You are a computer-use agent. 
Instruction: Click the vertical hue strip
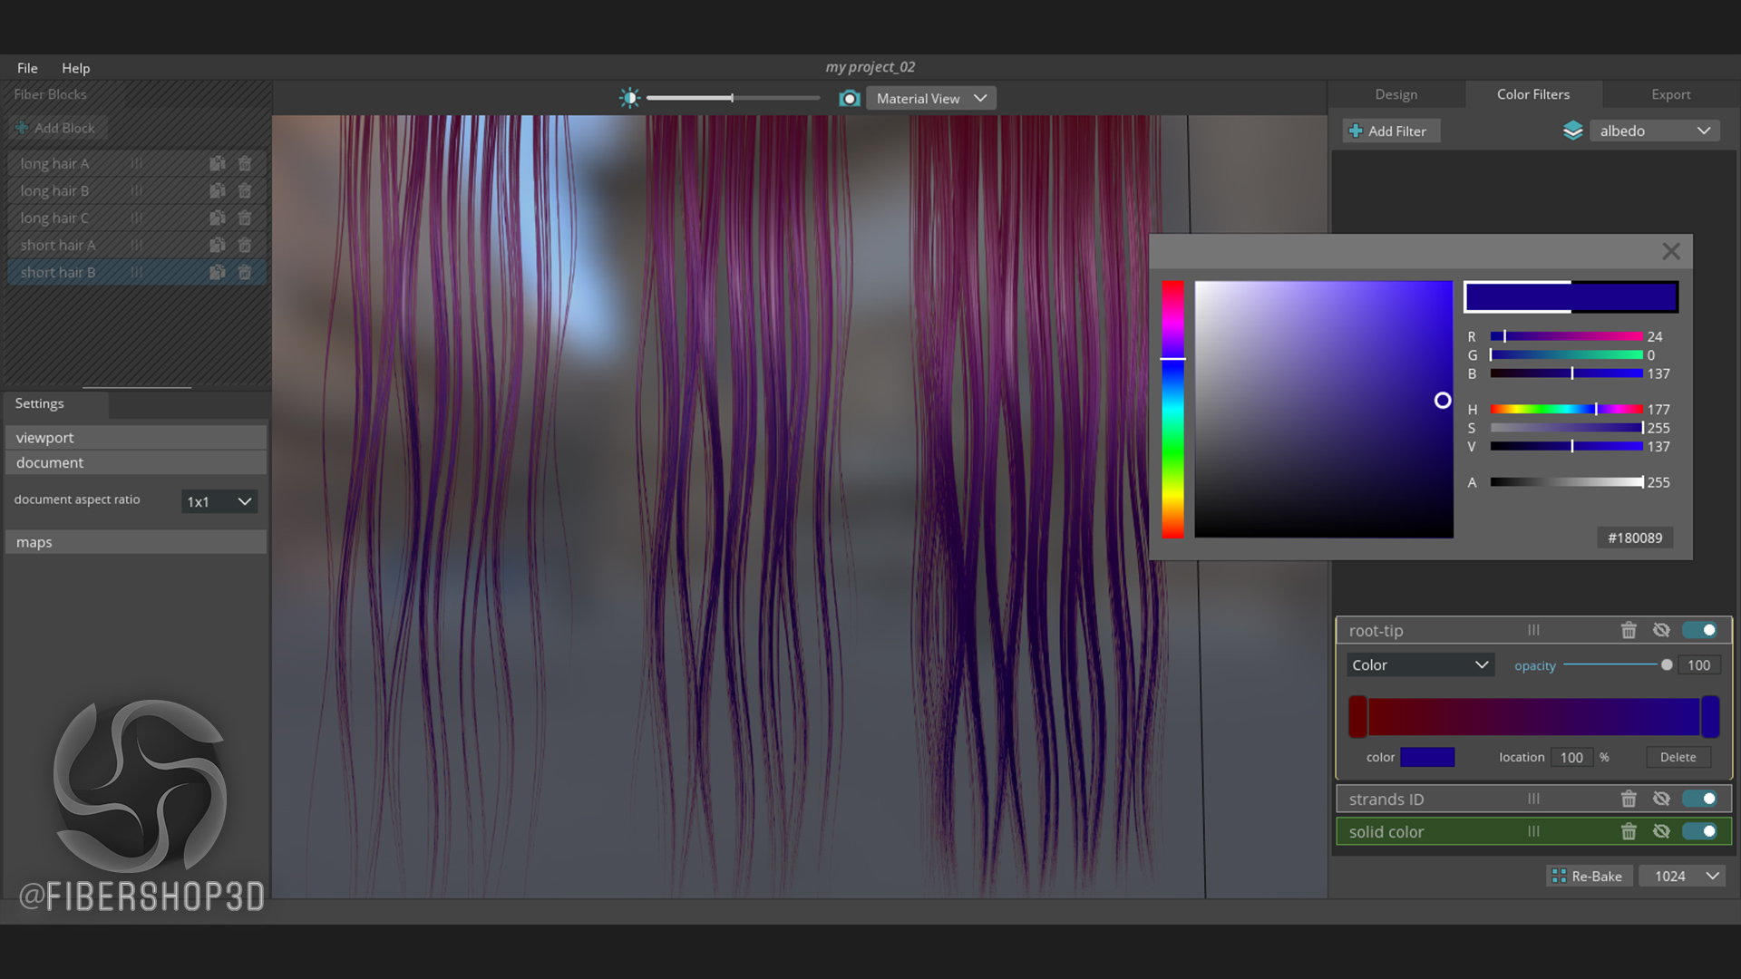1172,410
